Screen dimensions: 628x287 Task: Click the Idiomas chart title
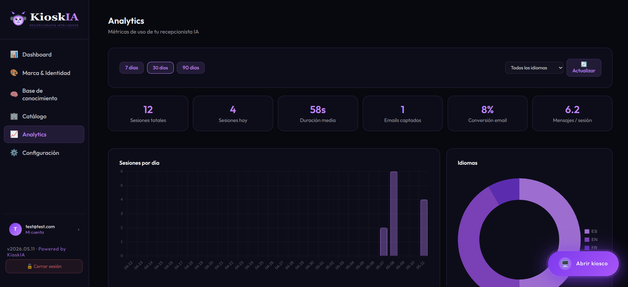pyautogui.click(x=467, y=163)
